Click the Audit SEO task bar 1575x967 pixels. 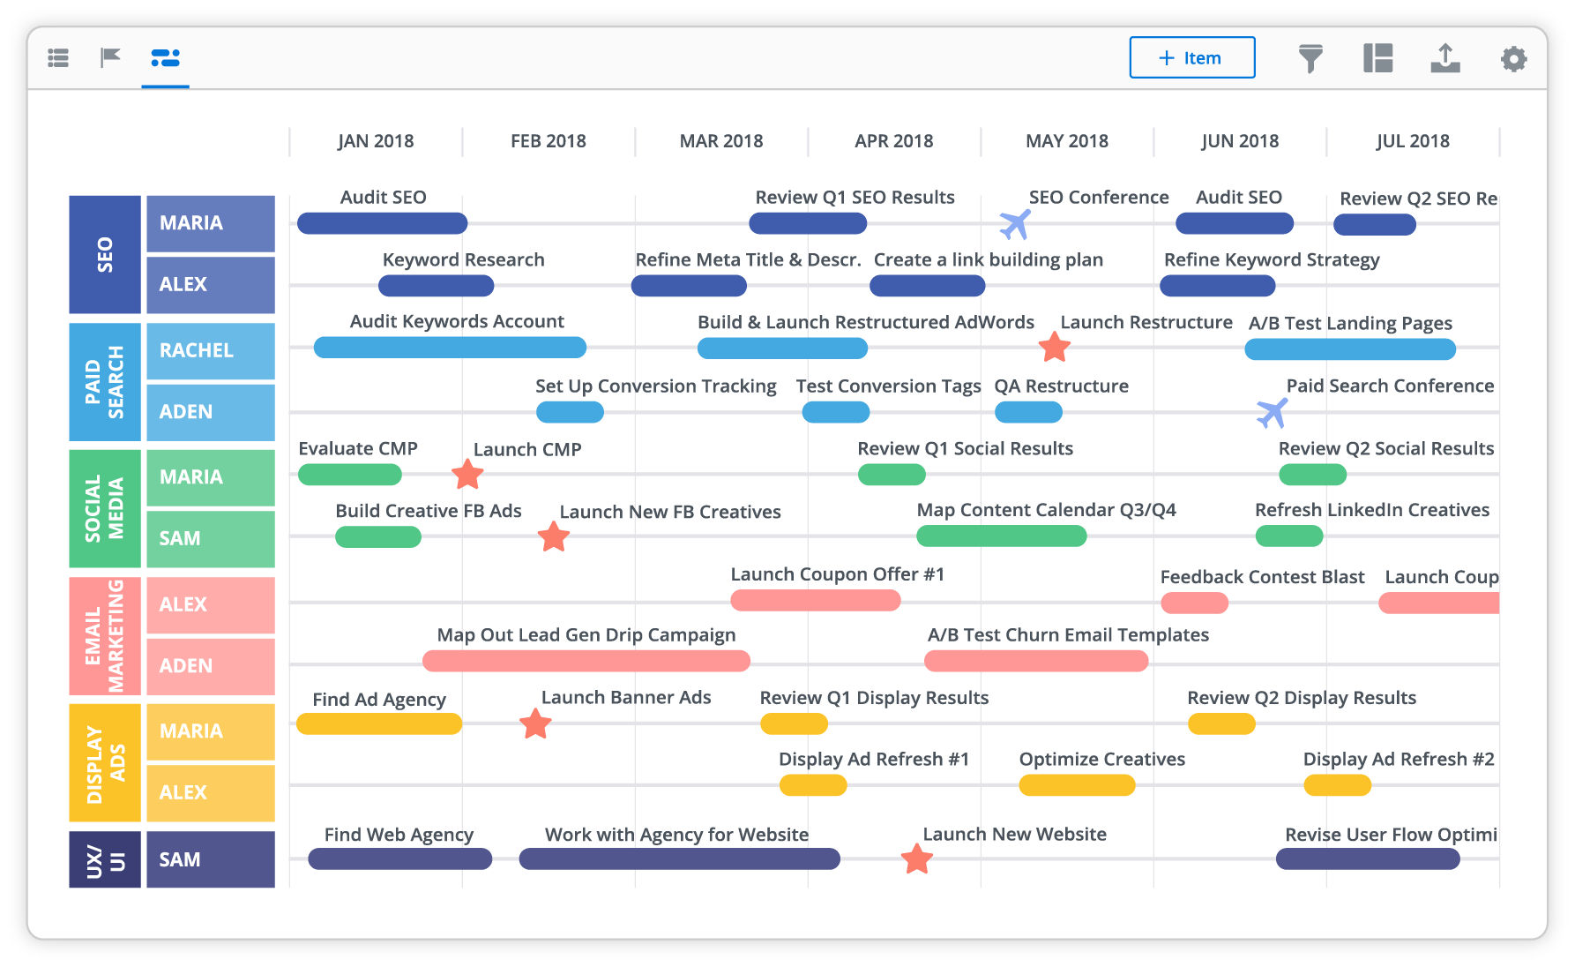(382, 223)
